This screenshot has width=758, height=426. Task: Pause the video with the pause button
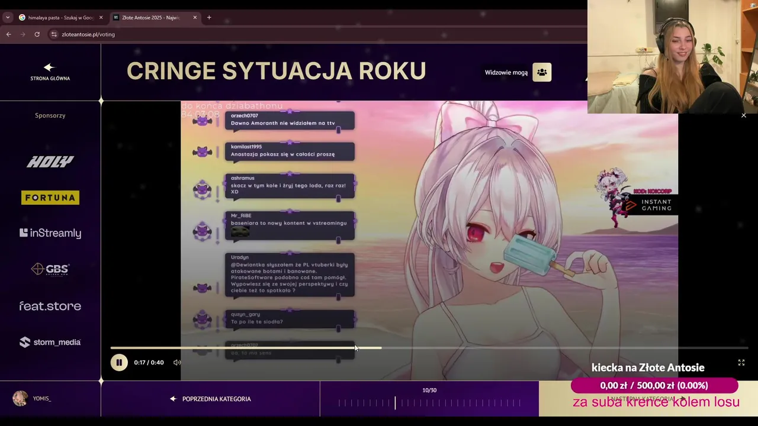click(x=119, y=363)
